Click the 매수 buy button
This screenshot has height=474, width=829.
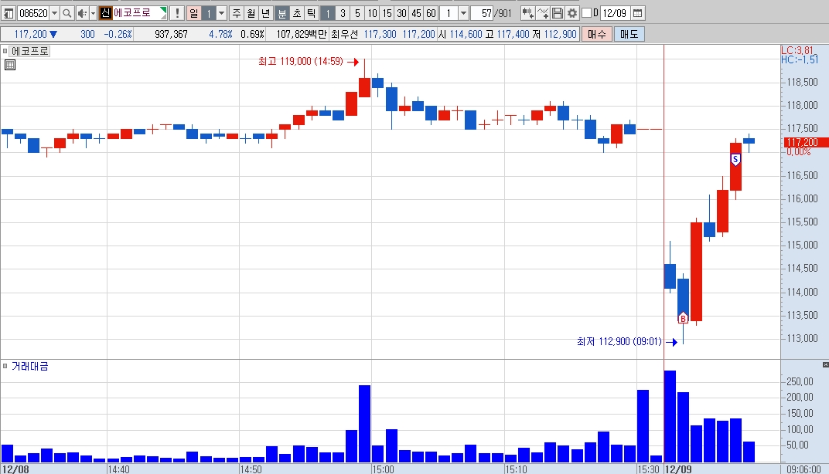[x=597, y=34]
